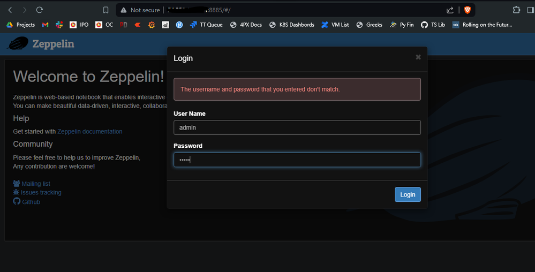Open the Py Fin bookmark
This screenshot has height=272, width=535.
[402, 25]
